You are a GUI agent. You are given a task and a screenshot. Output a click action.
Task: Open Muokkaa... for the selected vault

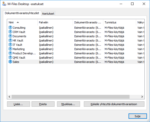click(68, 104)
